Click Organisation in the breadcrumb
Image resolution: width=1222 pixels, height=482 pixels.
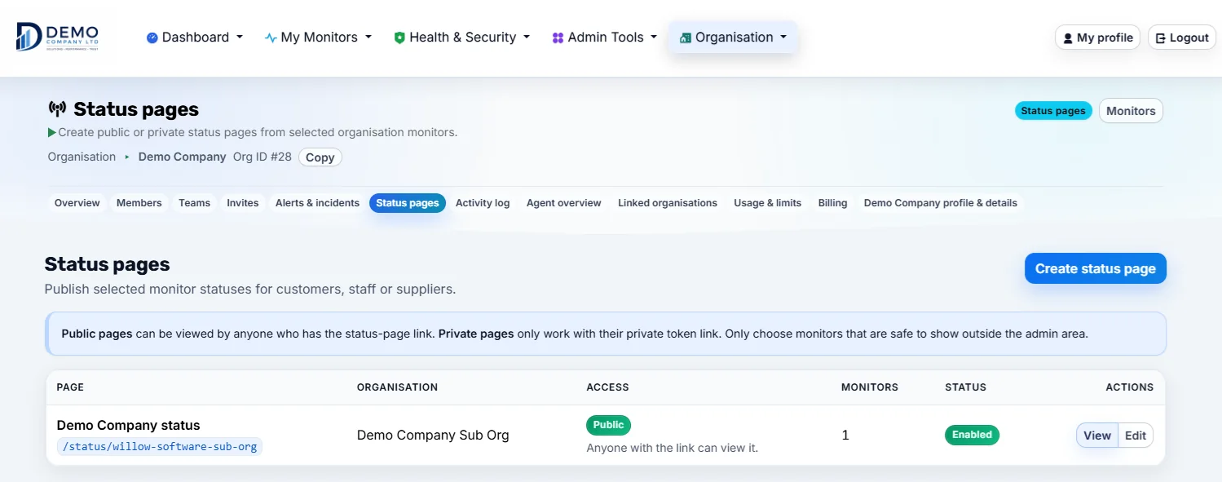(x=82, y=157)
